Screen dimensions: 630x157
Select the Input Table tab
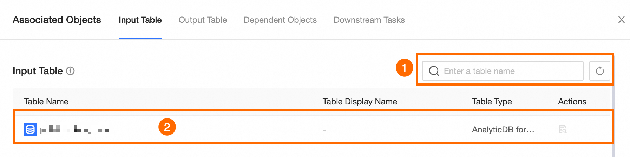(140, 20)
